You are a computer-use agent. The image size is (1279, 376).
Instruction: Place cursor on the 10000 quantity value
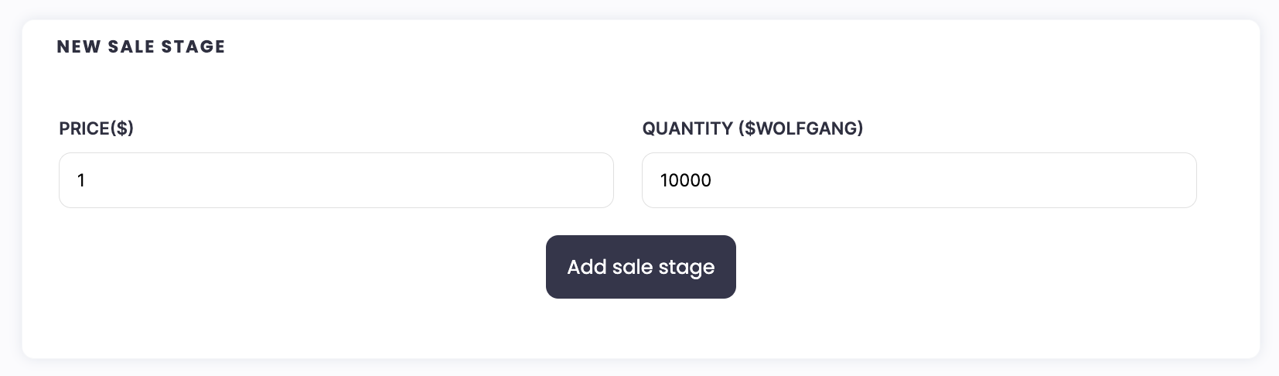(685, 180)
